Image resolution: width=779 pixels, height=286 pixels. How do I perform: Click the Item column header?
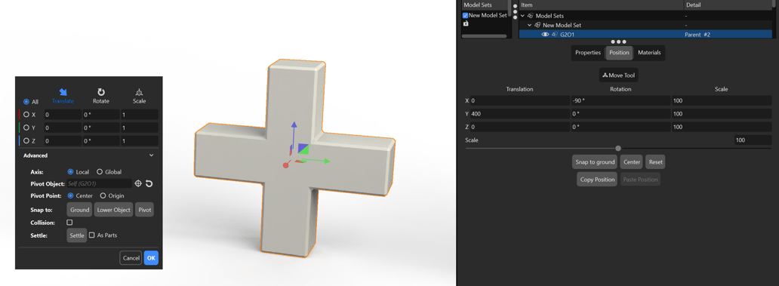click(601, 5)
